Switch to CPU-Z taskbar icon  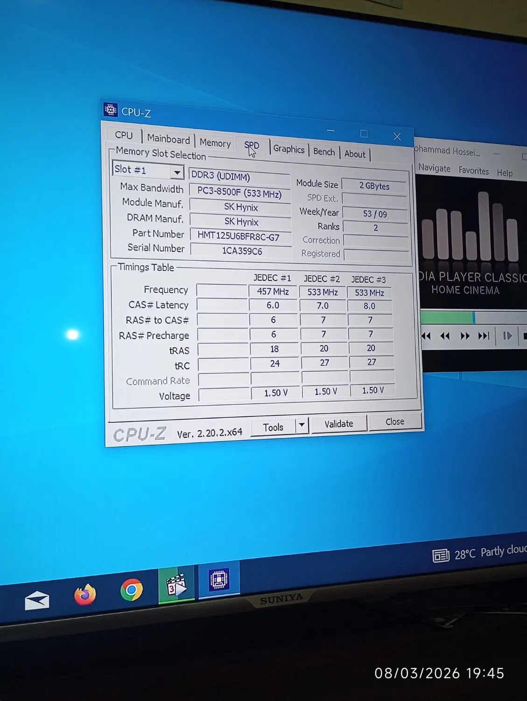[x=219, y=580]
